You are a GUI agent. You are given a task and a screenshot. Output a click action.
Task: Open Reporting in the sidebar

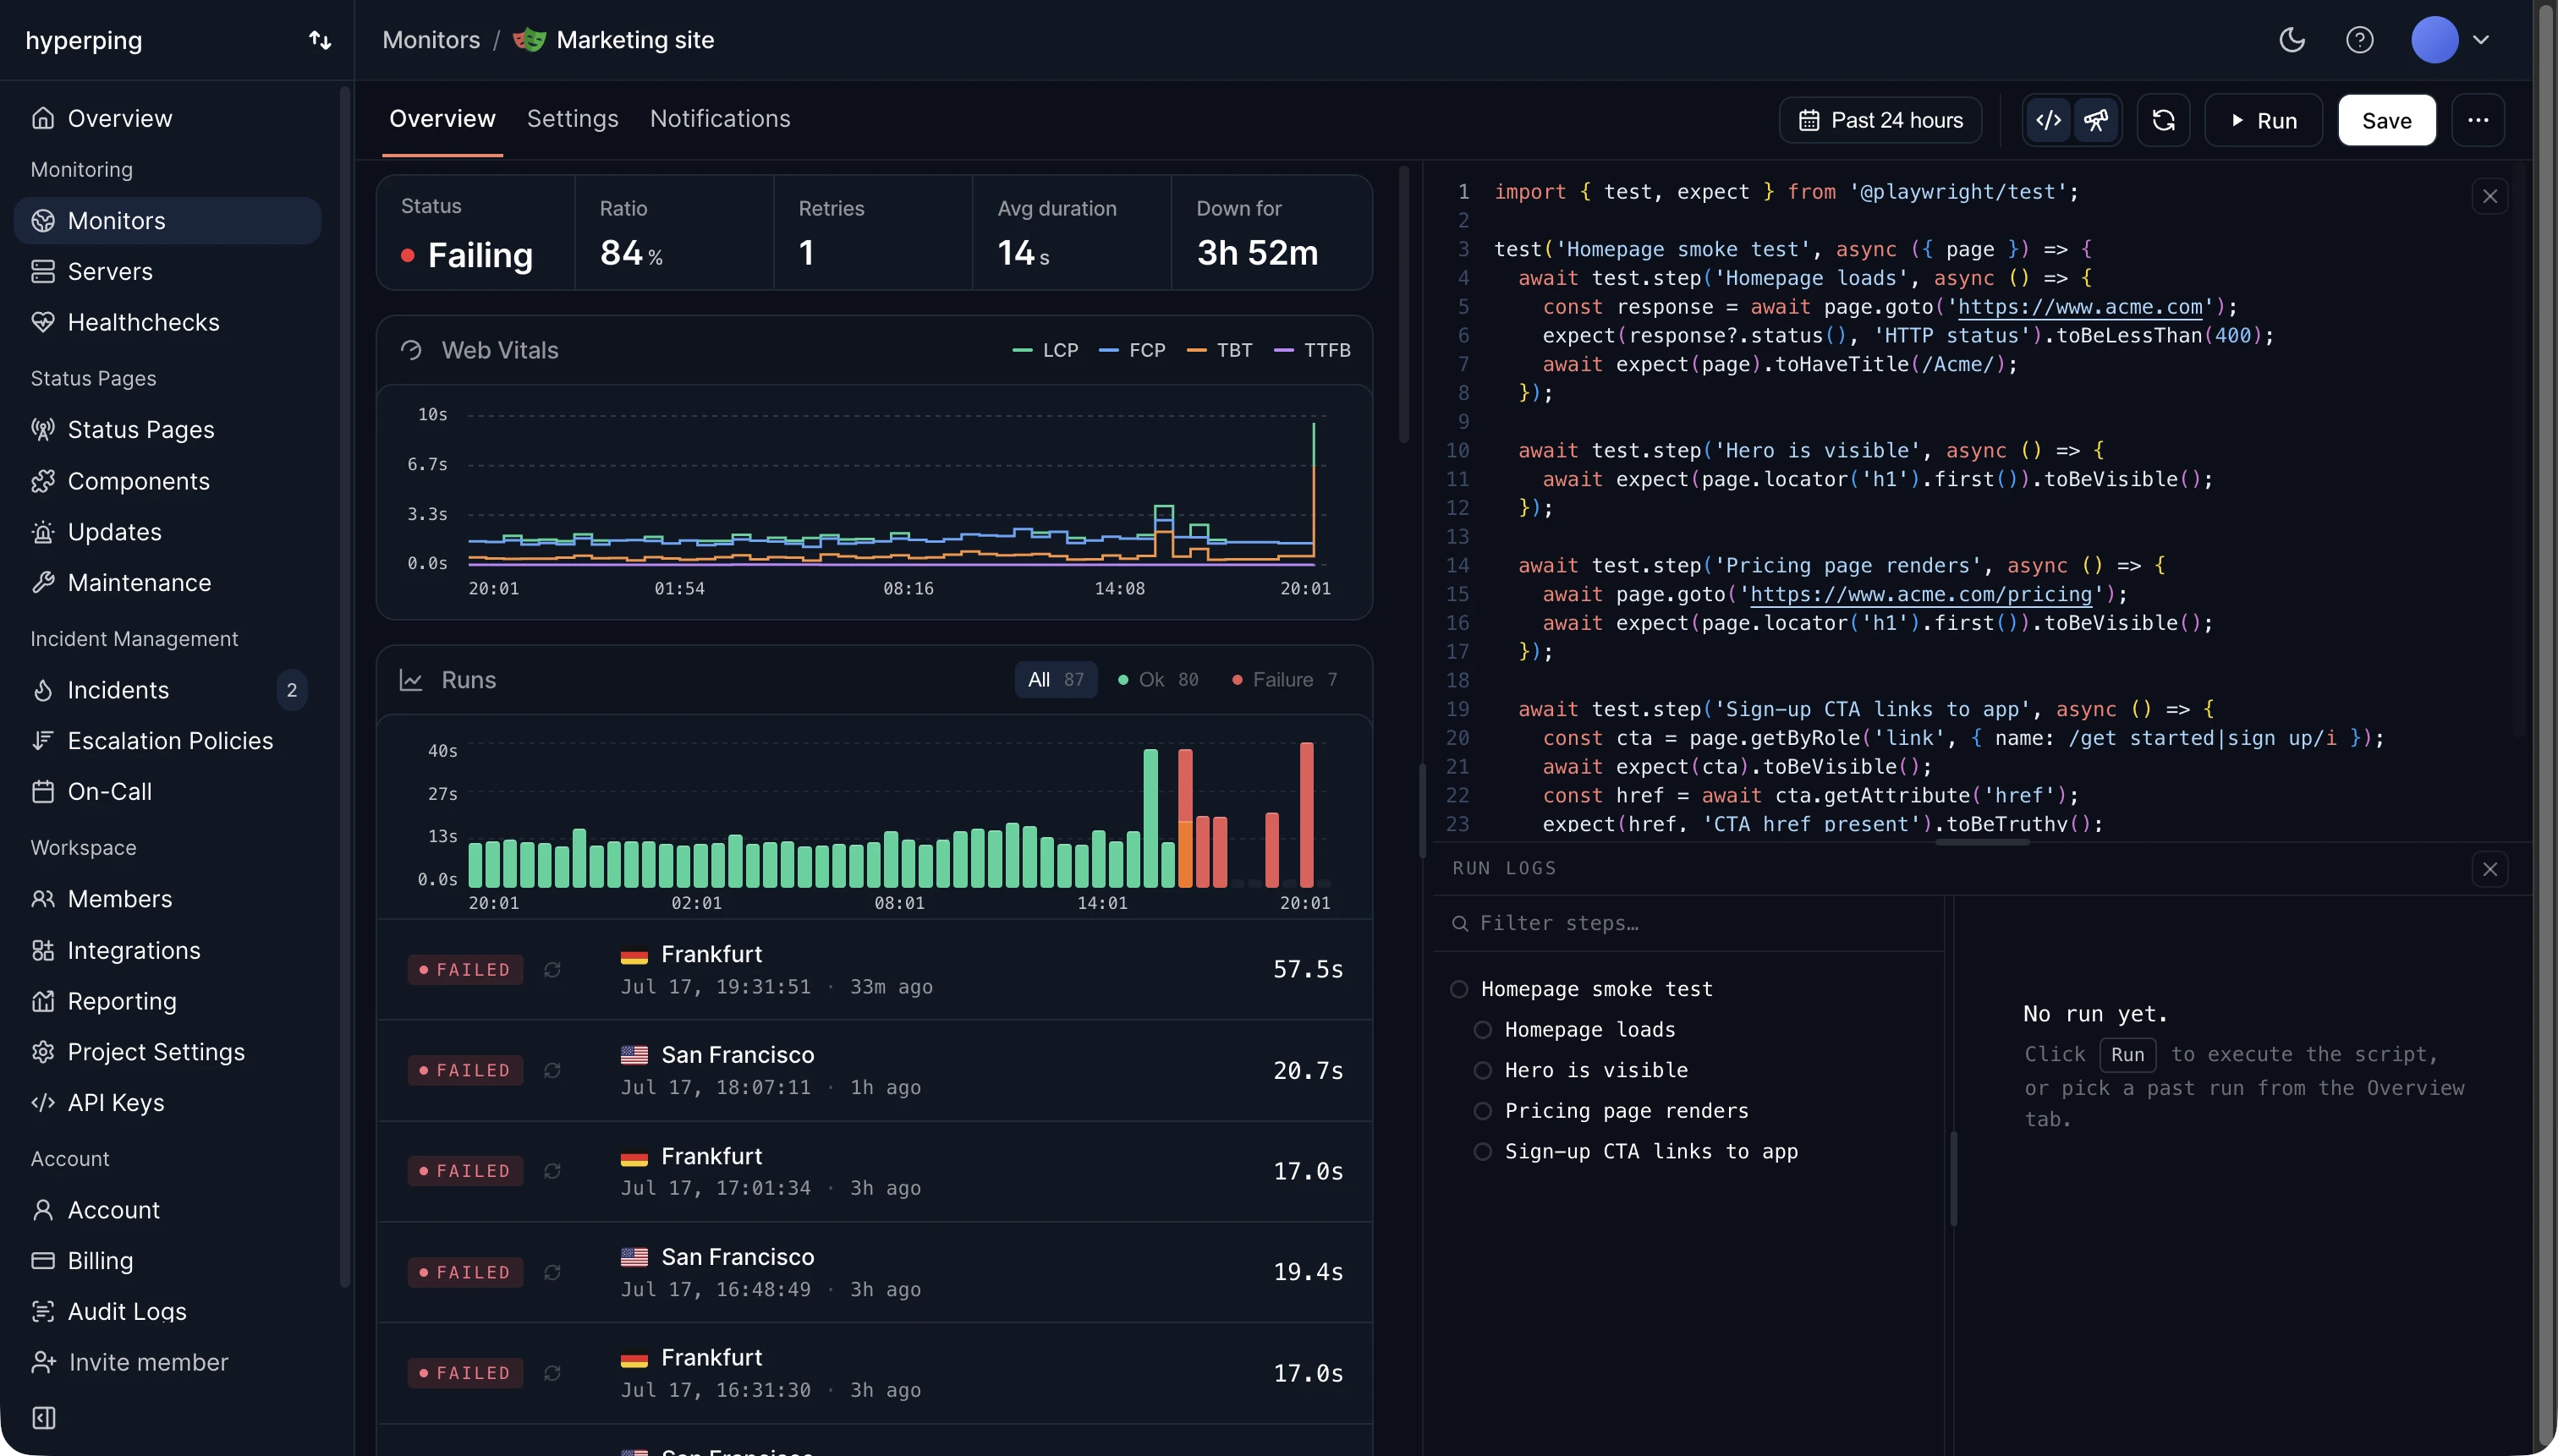pyautogui.click(x=167, y=1001)
